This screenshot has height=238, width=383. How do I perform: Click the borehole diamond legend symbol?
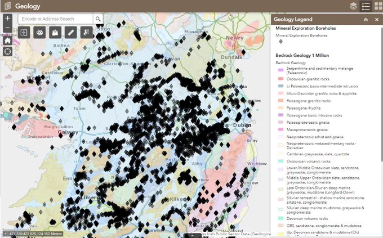pos(280,42)
